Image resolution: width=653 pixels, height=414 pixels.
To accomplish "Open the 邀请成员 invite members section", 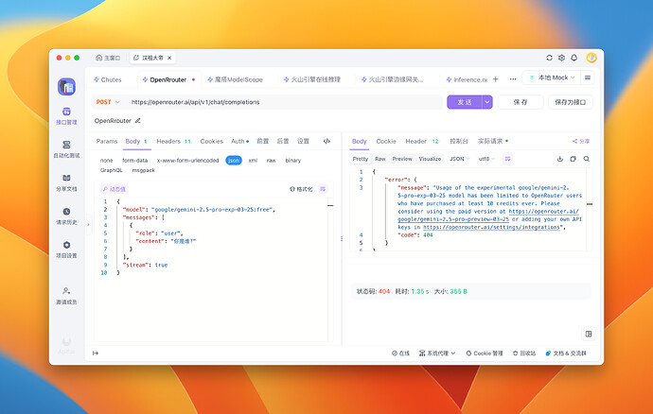I will coord(66,296).
